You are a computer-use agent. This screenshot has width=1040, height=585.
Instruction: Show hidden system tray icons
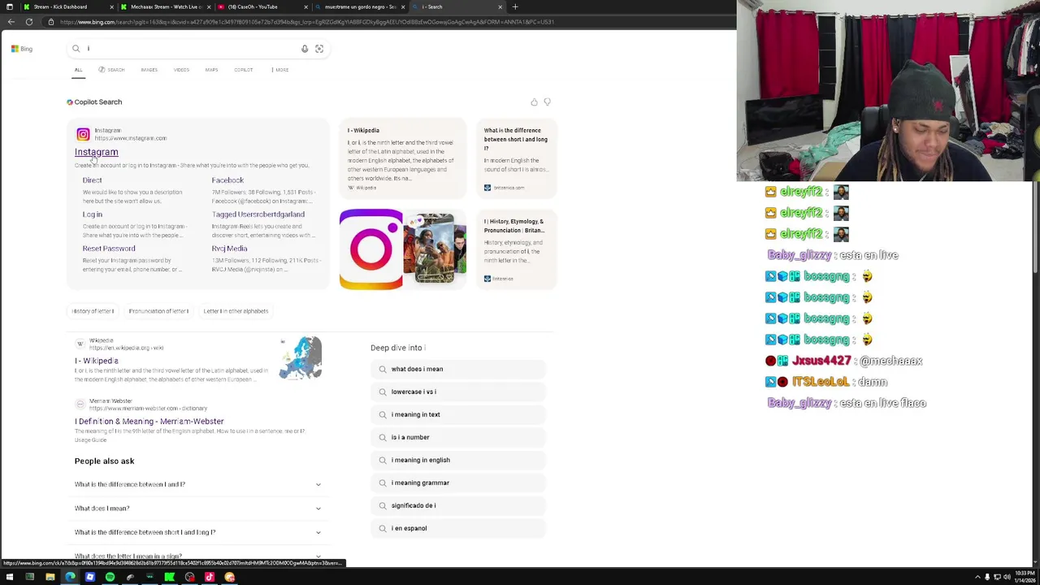(x=977, y=577)
